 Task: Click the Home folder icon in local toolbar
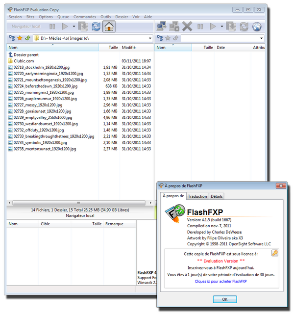[x=109, y=26]
